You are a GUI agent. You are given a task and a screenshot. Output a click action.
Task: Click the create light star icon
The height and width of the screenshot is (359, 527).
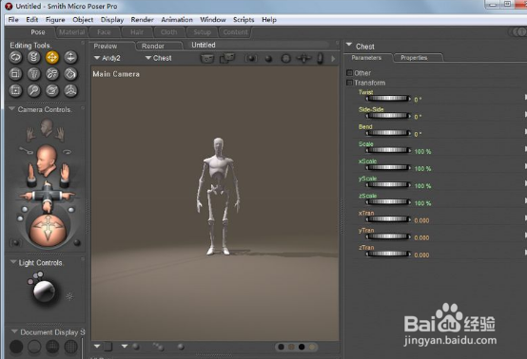[x=69, y=296]
